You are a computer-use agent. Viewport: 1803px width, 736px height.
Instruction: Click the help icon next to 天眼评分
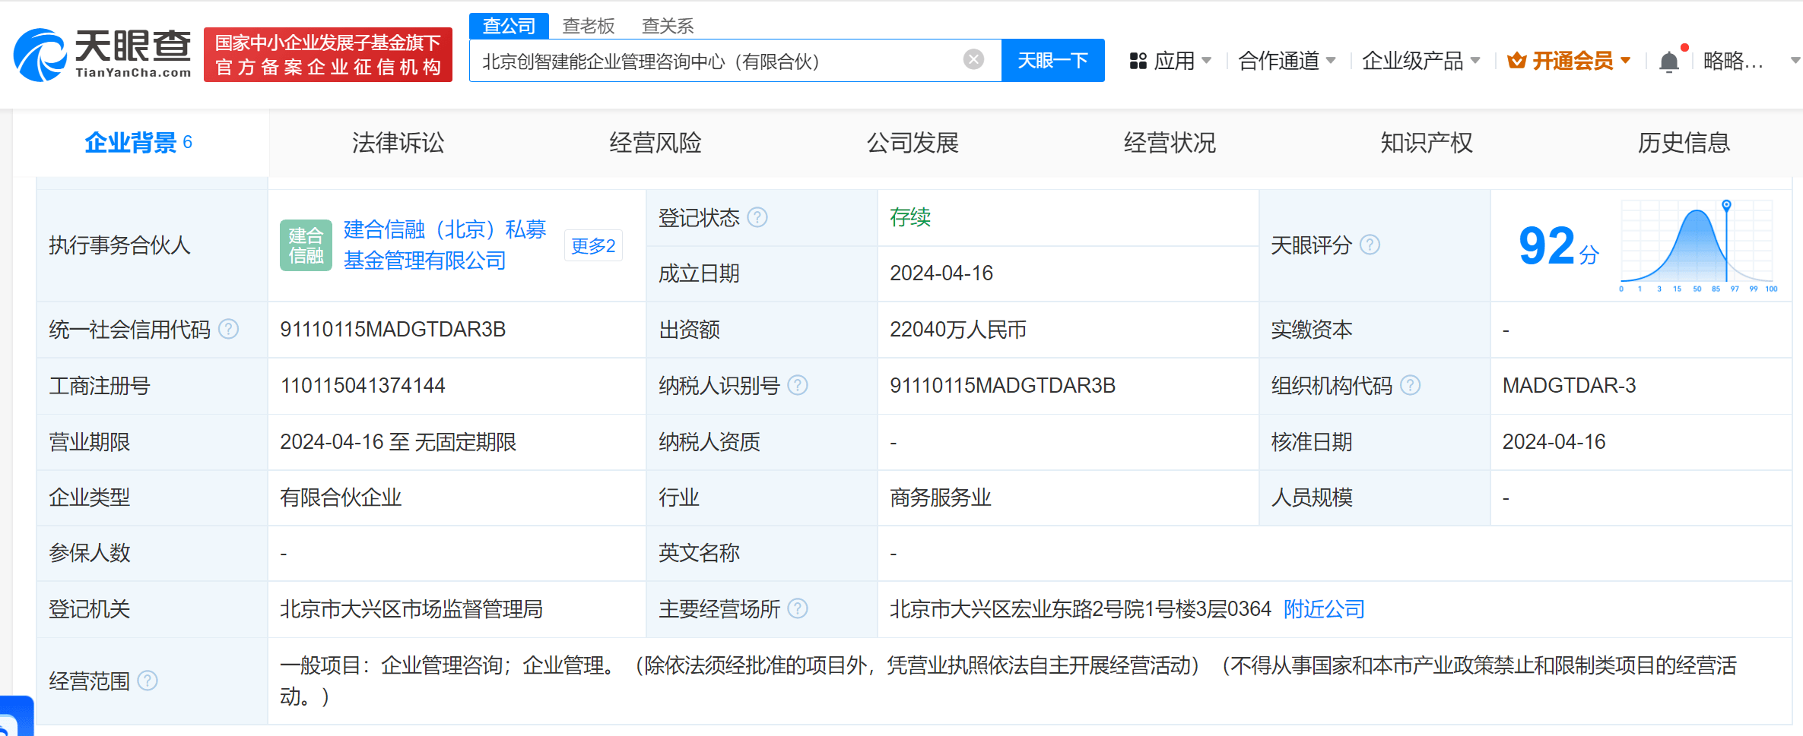tap(1371, 245)
